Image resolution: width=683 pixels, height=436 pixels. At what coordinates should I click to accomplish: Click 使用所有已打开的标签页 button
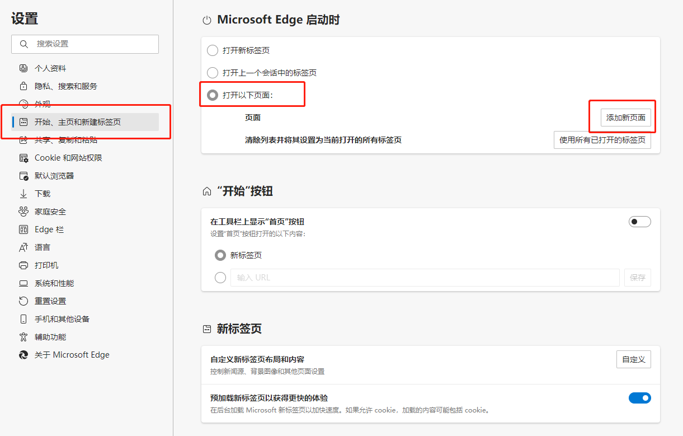[x=602, y=140]
